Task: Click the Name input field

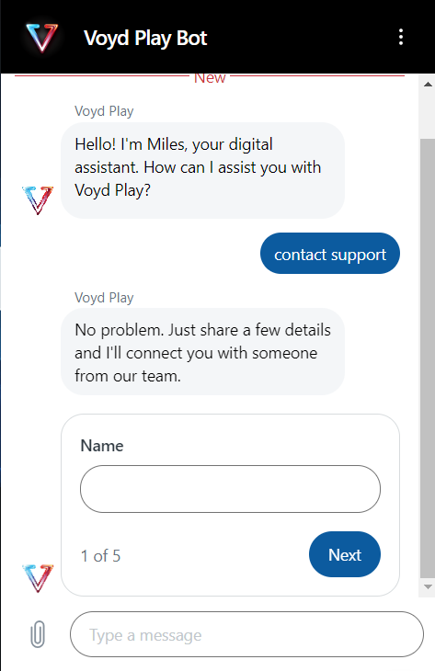Action: tap(230, 489)
